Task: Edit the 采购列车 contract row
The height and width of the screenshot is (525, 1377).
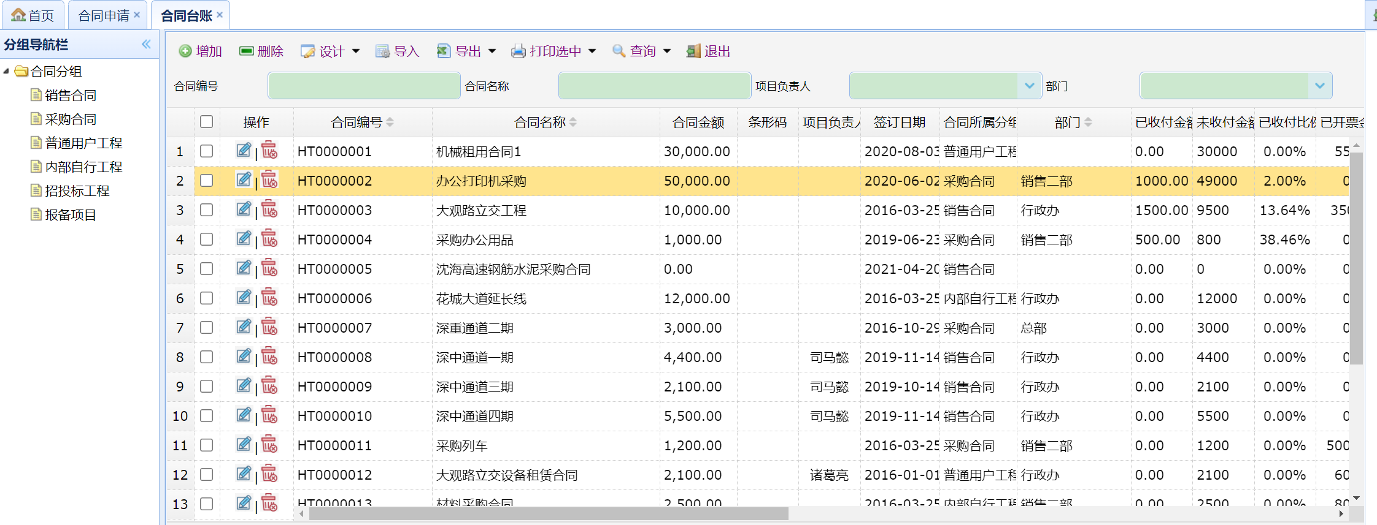Action: (244, 444)
